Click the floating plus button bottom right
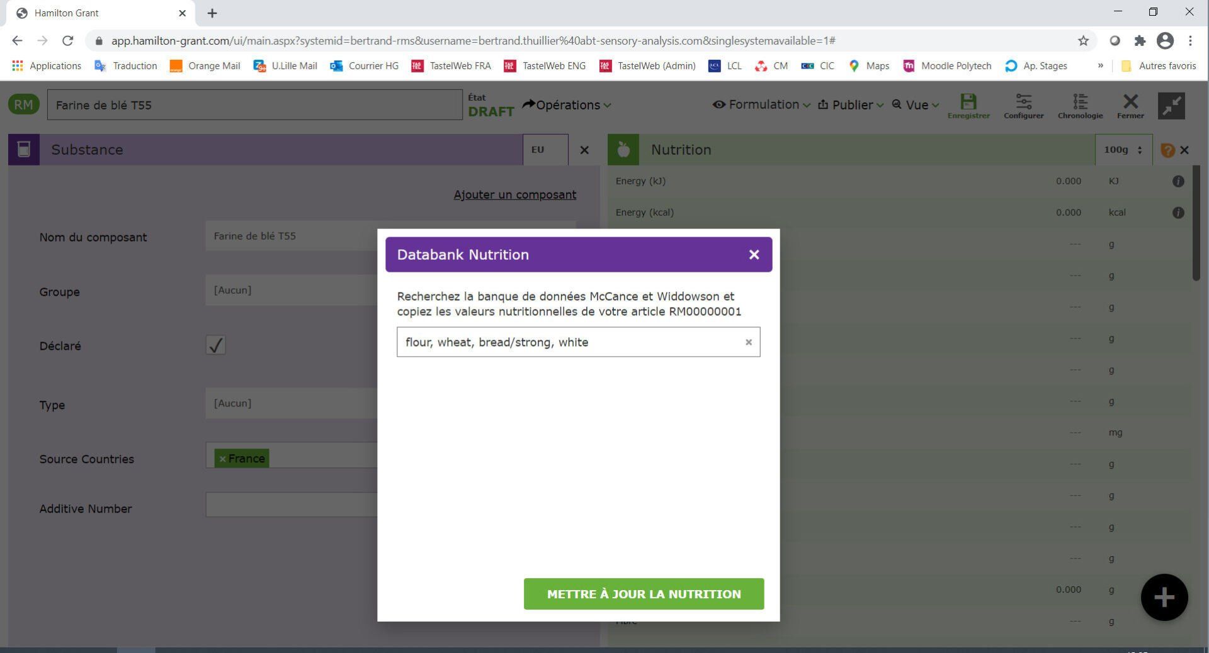 coord(1164,597)
